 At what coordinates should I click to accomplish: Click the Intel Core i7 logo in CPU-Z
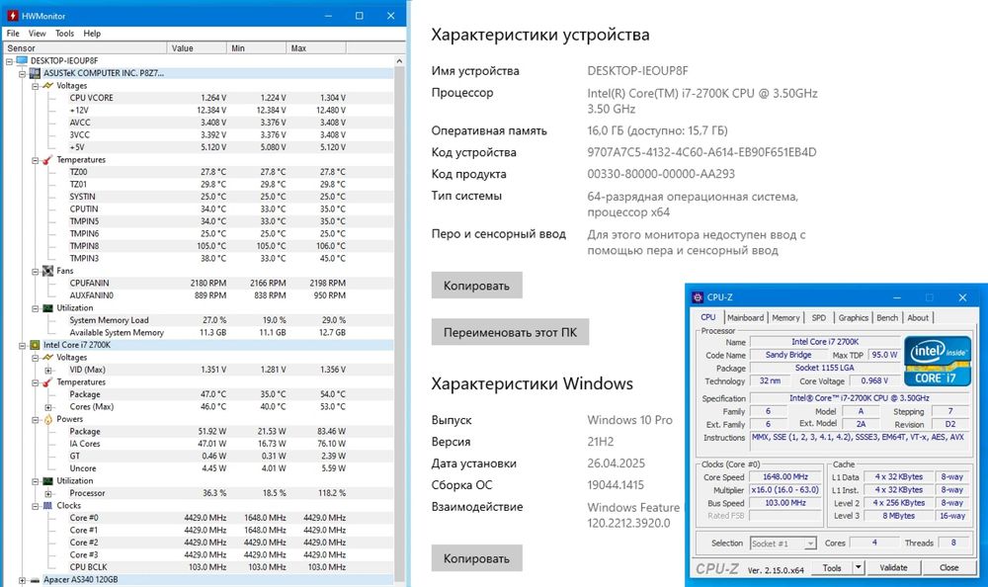pos(937,361)
